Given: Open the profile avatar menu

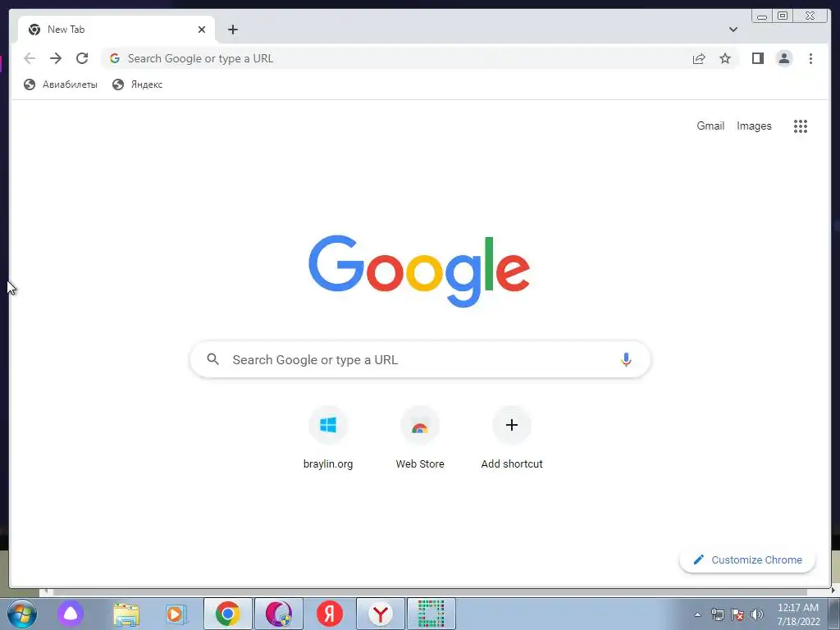Looking at the screenshot, I should [784, 58].
